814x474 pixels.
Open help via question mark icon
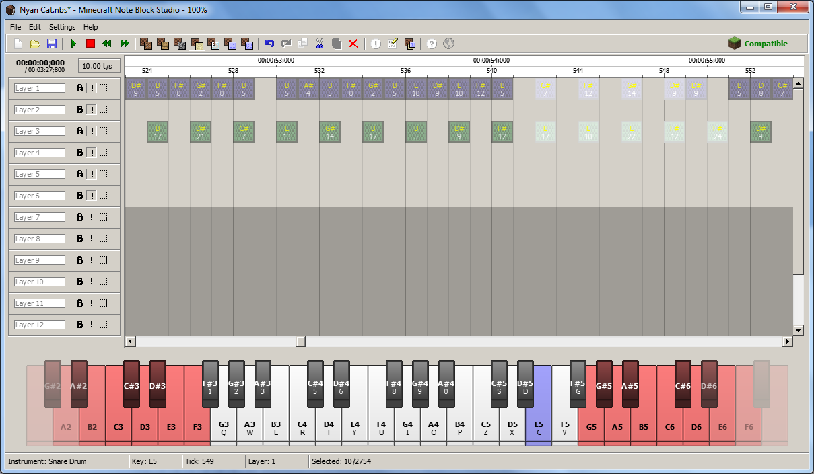coord(432,44)
